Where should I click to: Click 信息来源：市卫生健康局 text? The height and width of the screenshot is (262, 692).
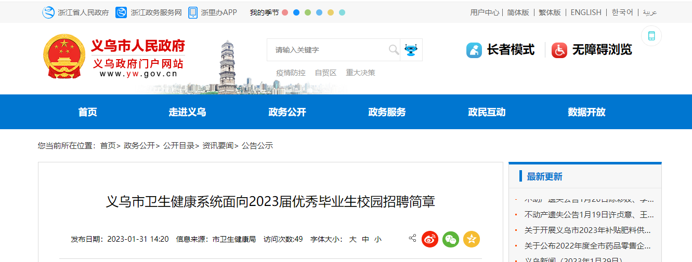[x=216, y=239]
